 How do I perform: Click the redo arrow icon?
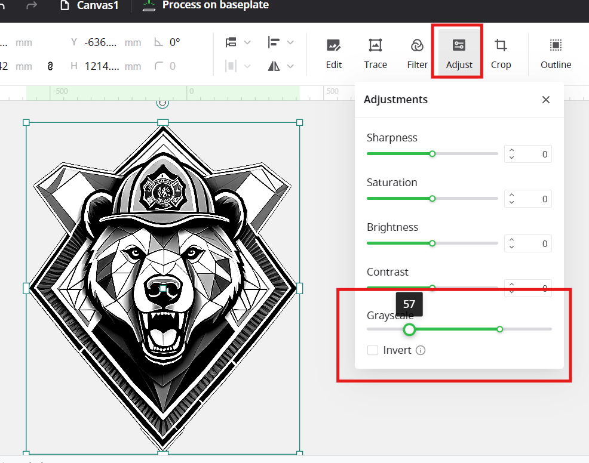pyautogui.click(x=32, y=5)
